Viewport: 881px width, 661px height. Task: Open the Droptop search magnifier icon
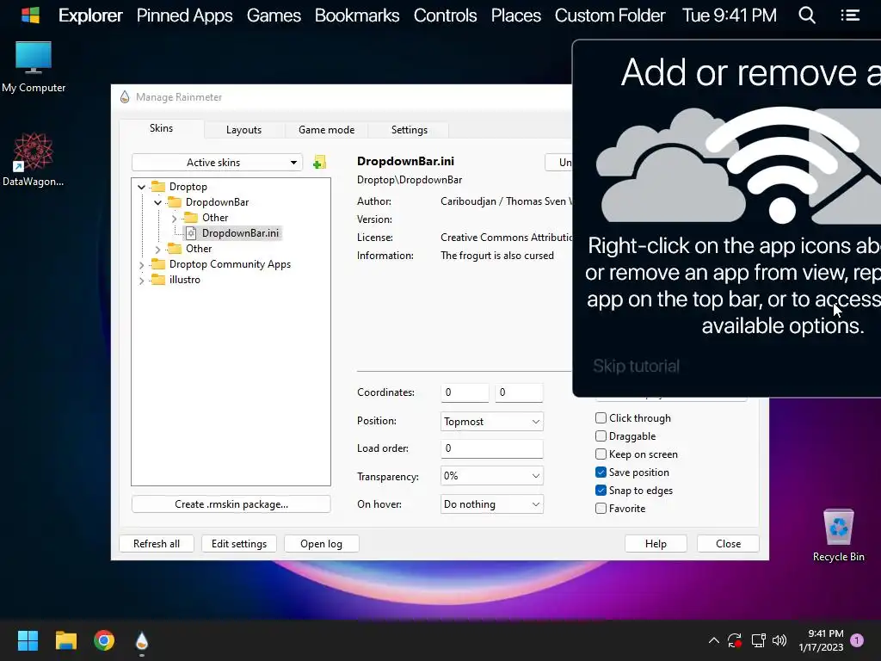807,15
